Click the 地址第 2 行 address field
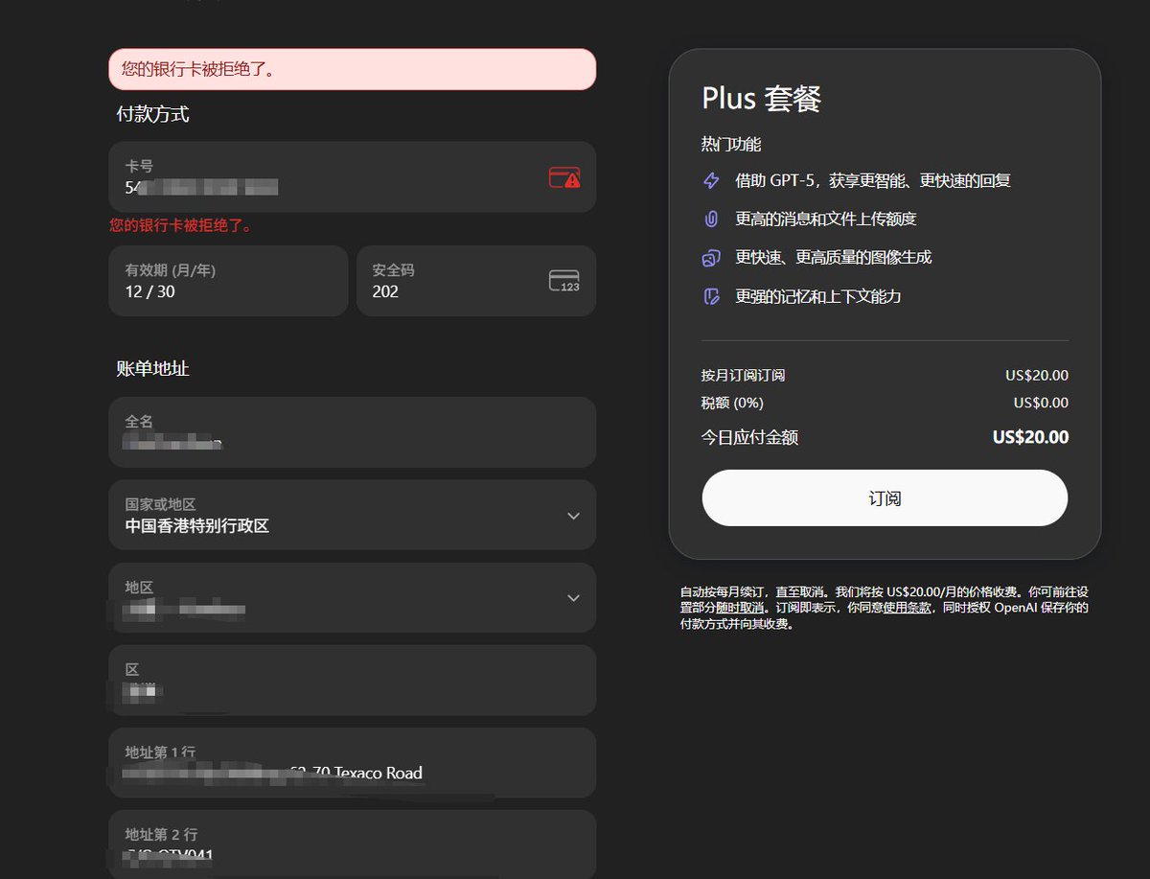1150x879 pixels. tap(353, 844)
